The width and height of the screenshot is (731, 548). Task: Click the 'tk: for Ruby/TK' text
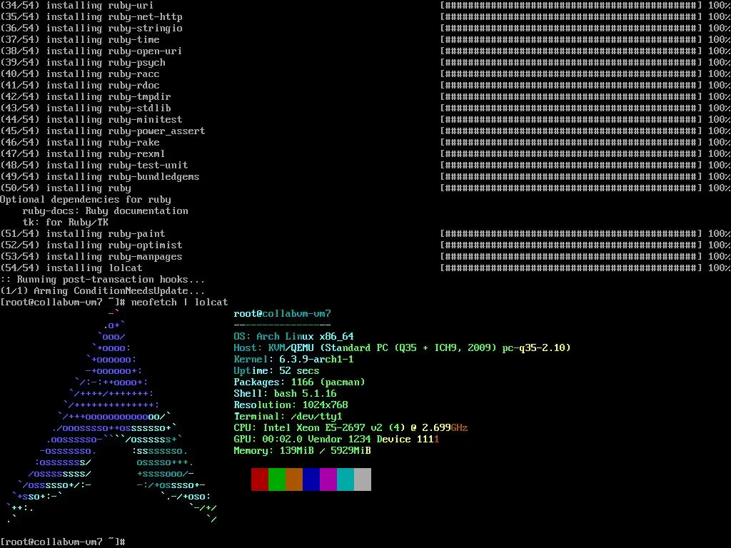(65, 223)
